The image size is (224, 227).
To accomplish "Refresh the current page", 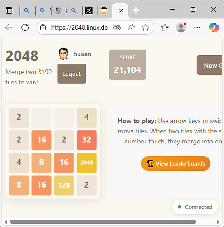I will pyautogui.click(x=25, y=27).
